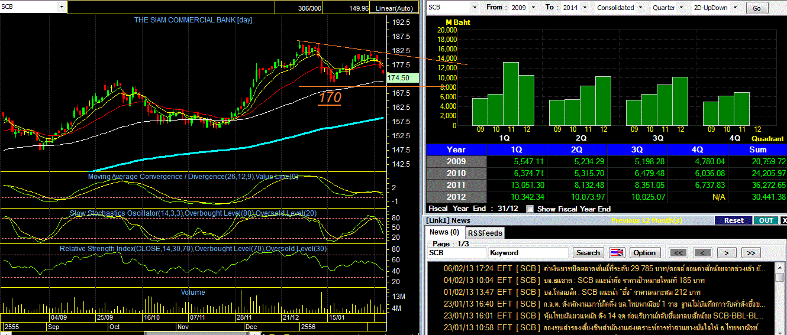Click the 1Q column header in the earnings table

point(517,149)
